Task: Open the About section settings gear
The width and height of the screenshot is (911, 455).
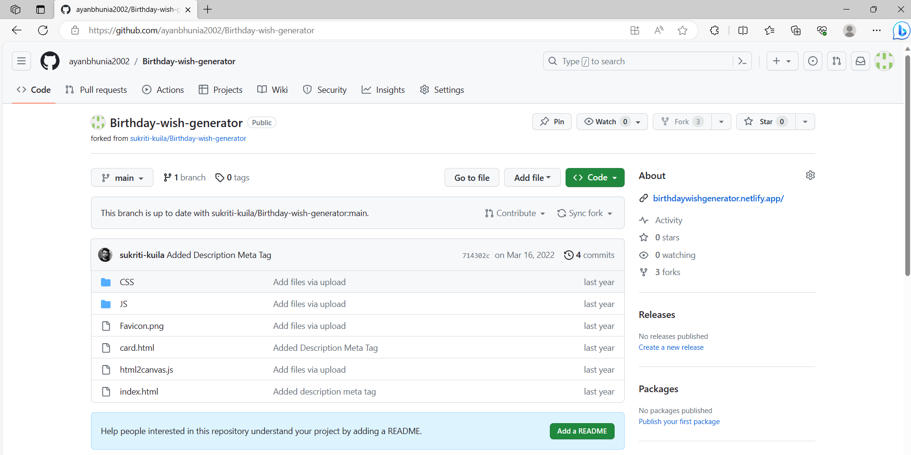Action: point(810,175)
